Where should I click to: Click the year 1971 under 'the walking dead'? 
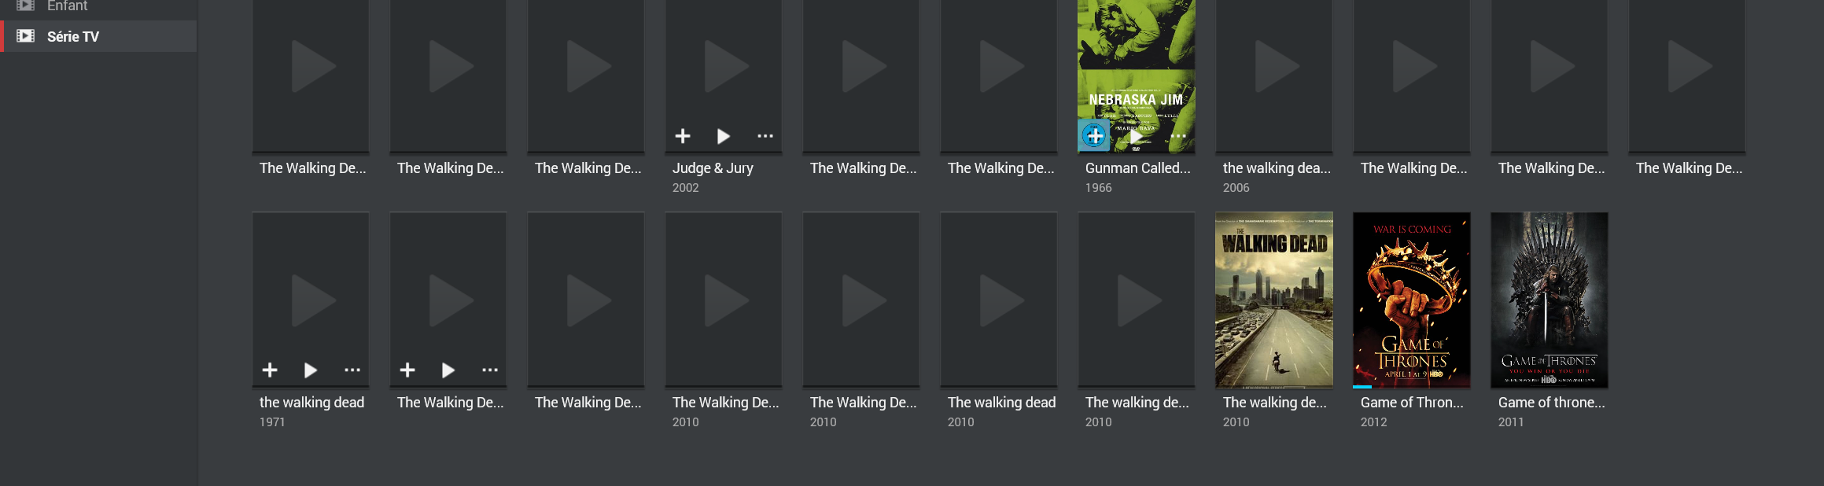tap(272, 422)
